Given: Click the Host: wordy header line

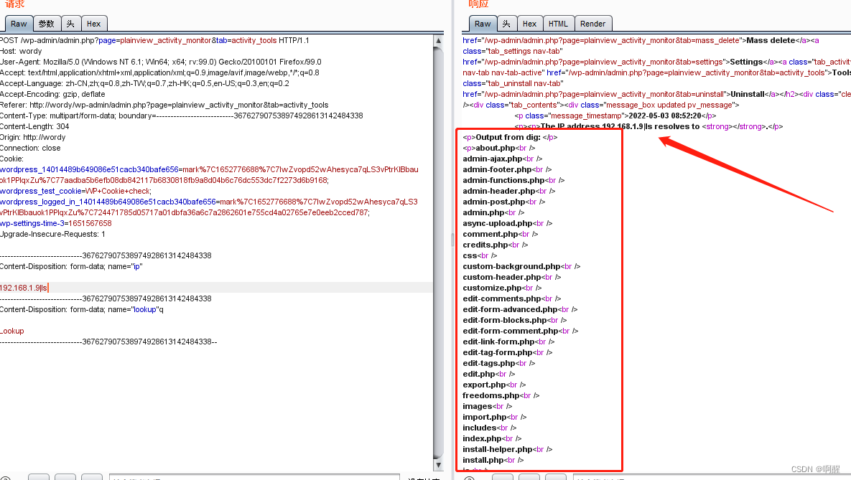Looking at the screenshot, I should [21, 51].
